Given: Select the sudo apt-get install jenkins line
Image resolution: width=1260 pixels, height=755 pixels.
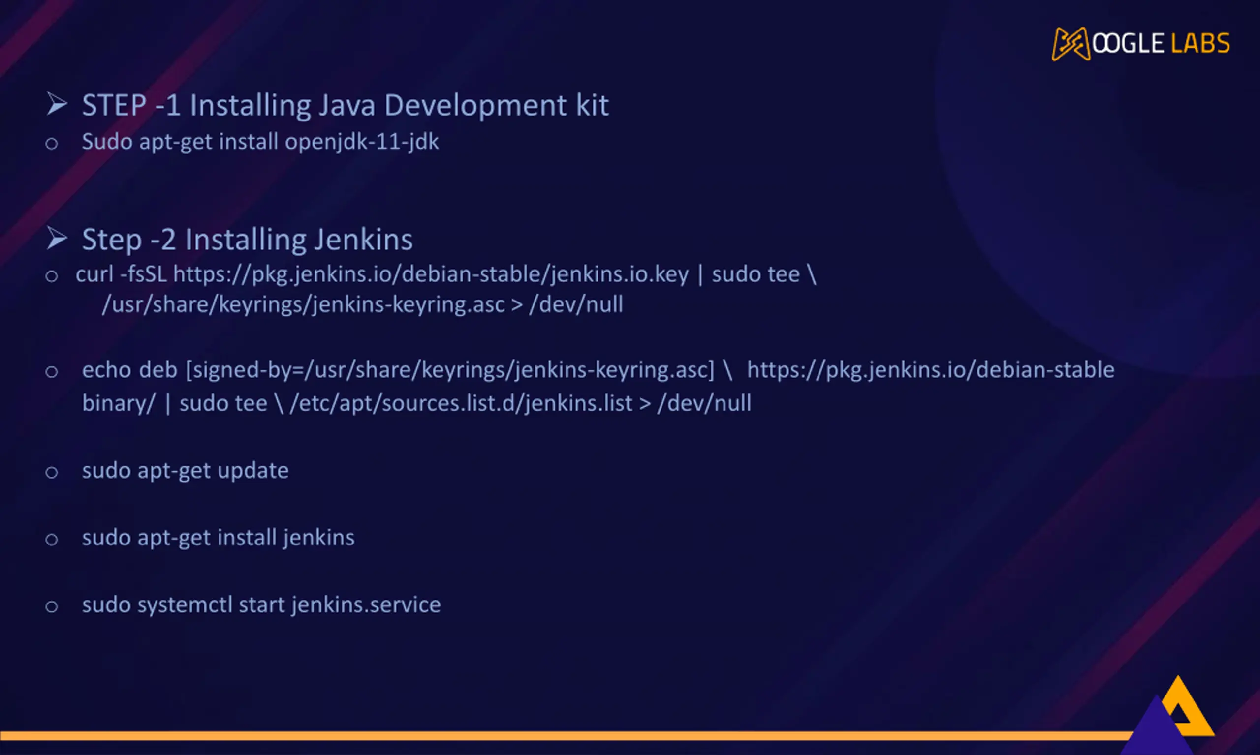Looking at the screenshot, I should [219, 538].
